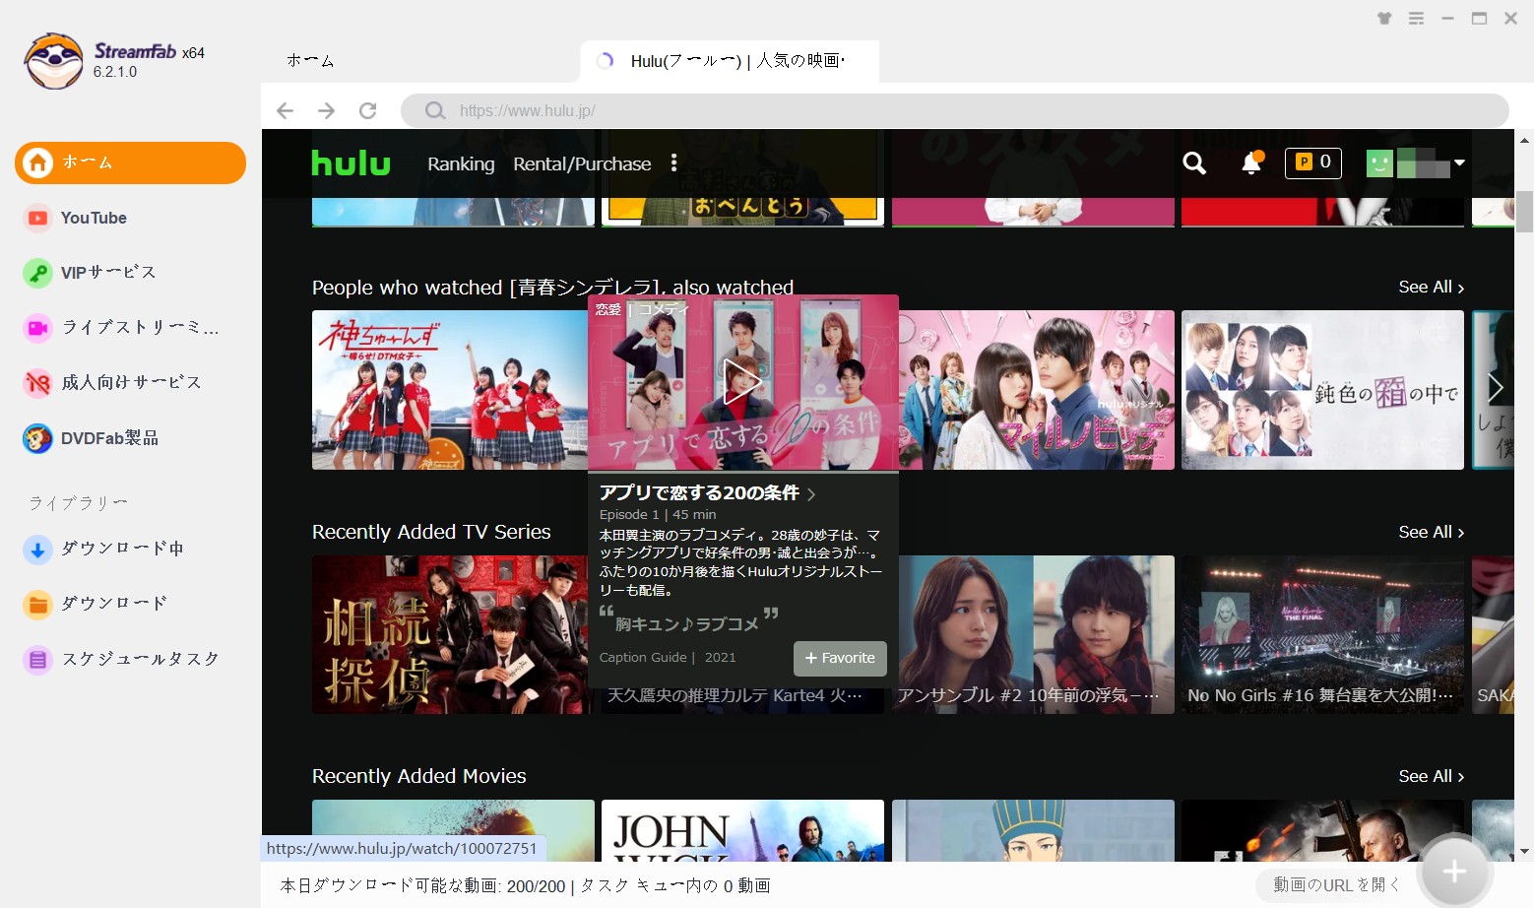
Task: Open アンサンブル #2 thumbnail
Action: pos(1037,635)
